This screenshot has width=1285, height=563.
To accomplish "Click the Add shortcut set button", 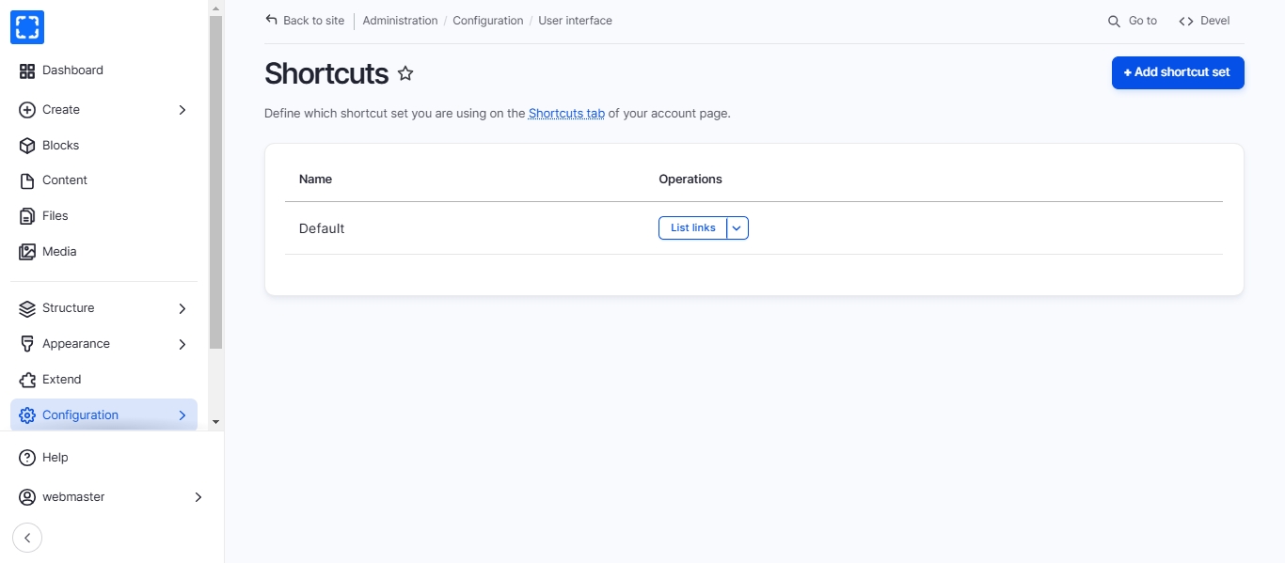I will 1177,72.
